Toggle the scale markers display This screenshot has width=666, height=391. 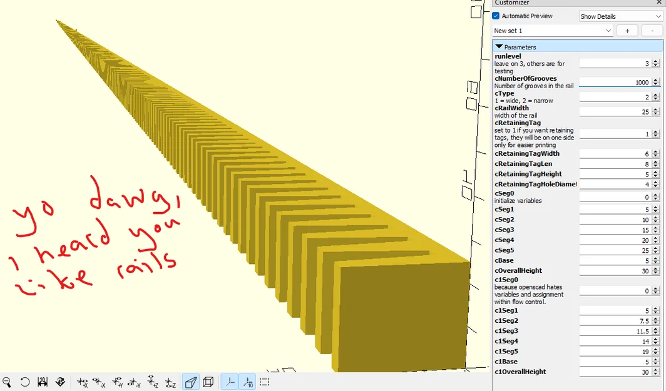click(247, 382)
